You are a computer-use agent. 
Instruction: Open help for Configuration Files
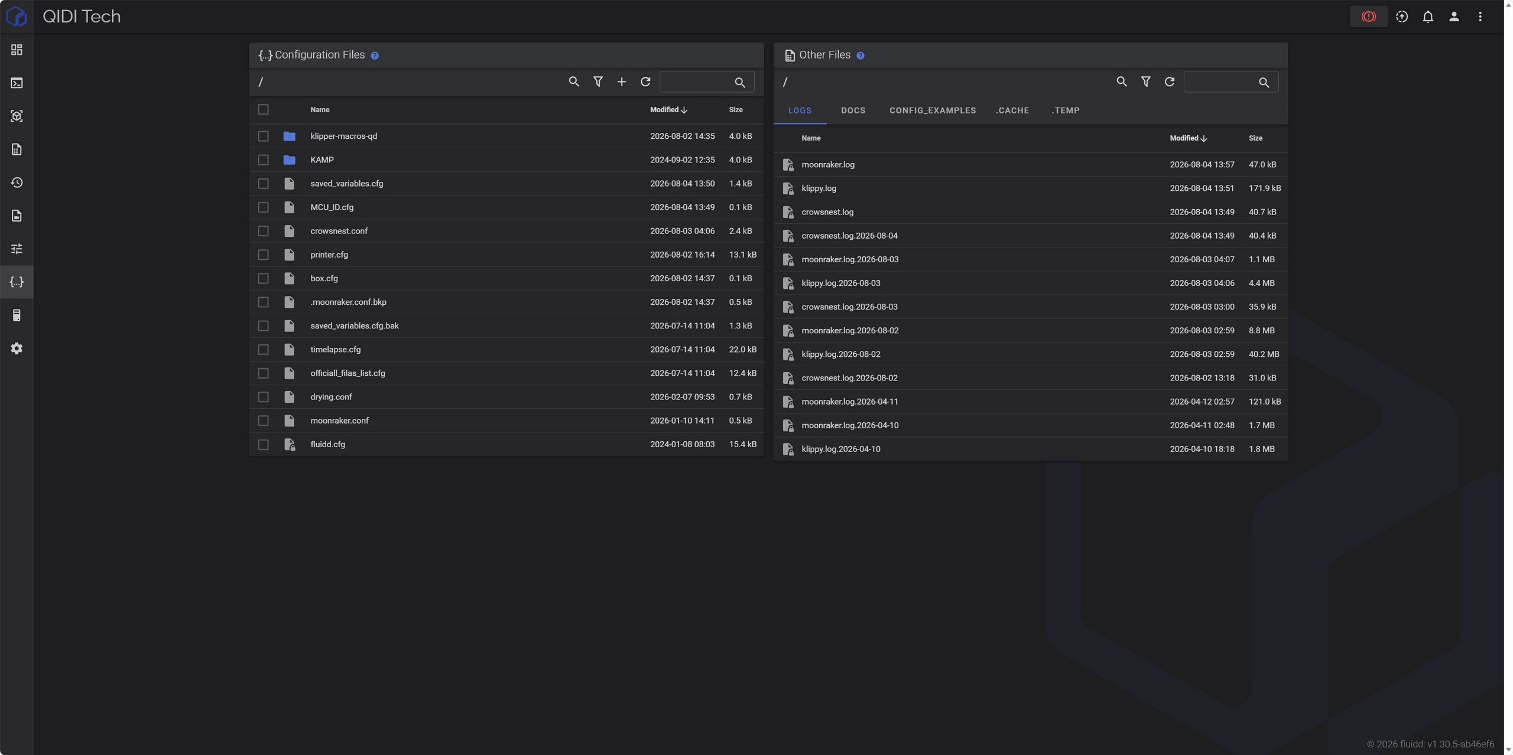point(375,56)
